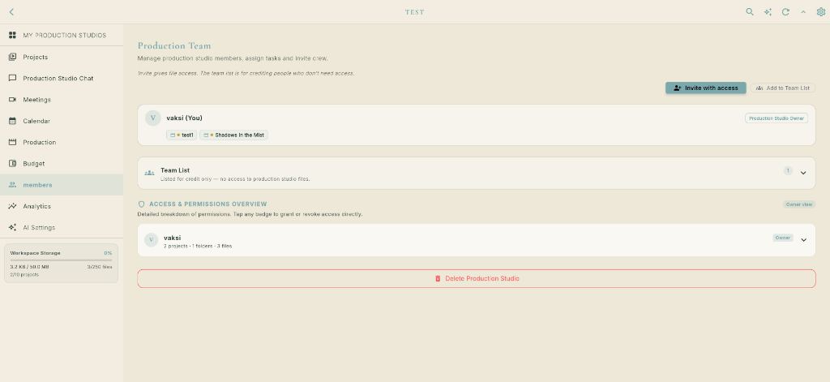Click Add to Team List button
The image size is (830, 382).
coord(783,88)
